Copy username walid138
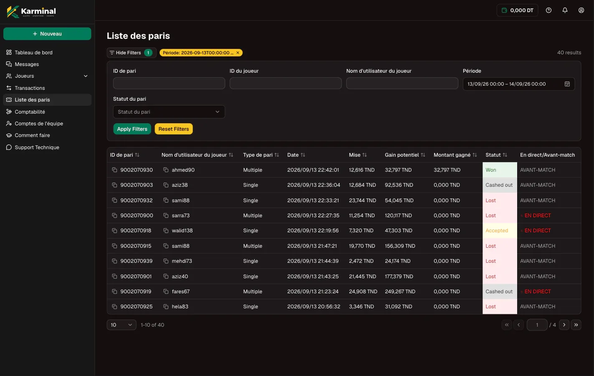 166,231
